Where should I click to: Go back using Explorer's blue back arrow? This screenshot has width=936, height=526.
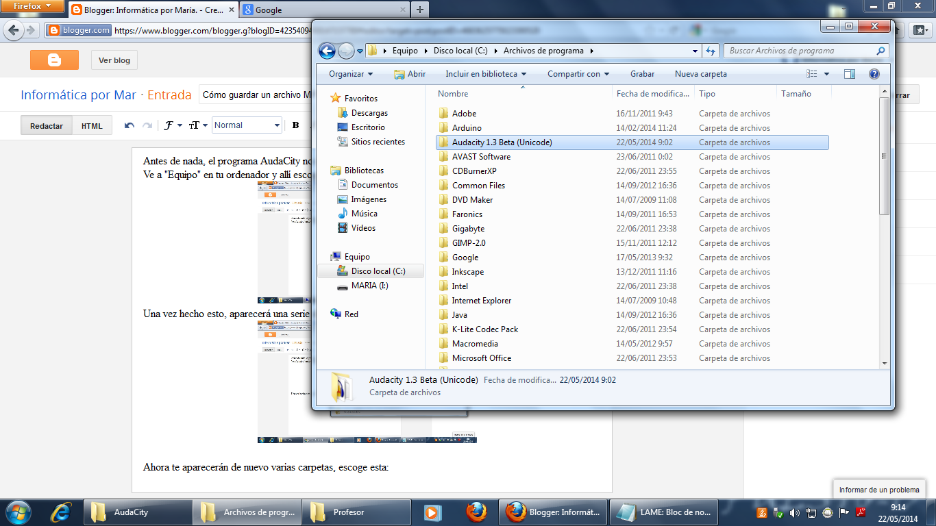[x=327, y=51]
